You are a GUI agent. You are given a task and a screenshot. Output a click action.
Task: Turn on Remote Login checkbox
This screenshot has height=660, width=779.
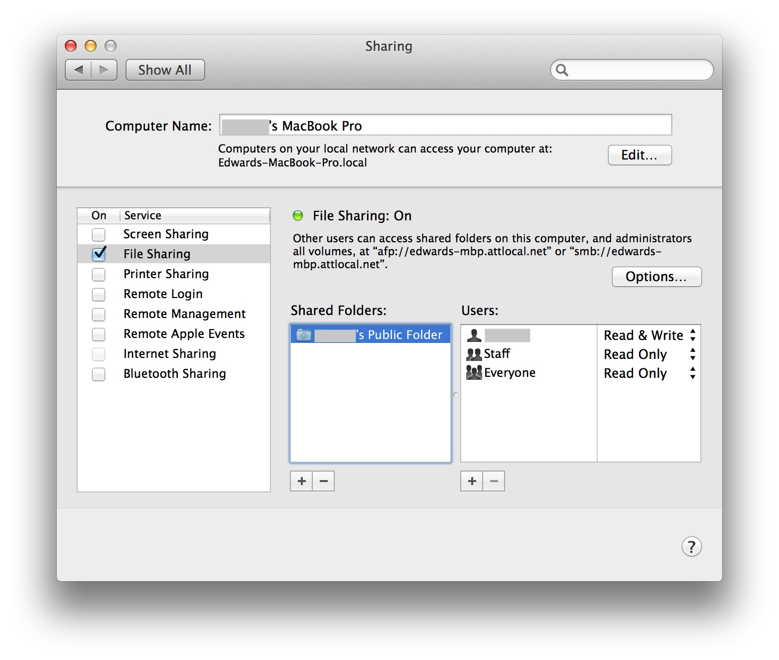pyautogui.click(x=99, y=294)
